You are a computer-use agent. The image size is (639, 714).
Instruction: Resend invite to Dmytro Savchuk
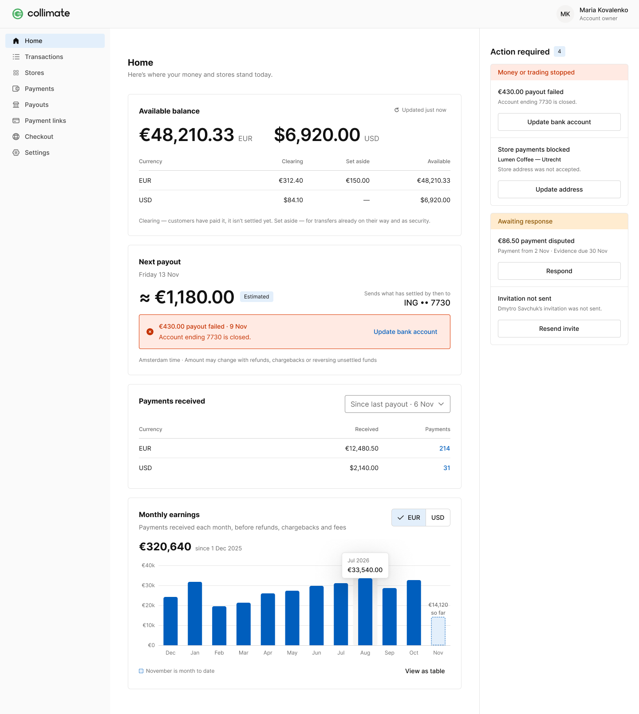tap(559, 329)
